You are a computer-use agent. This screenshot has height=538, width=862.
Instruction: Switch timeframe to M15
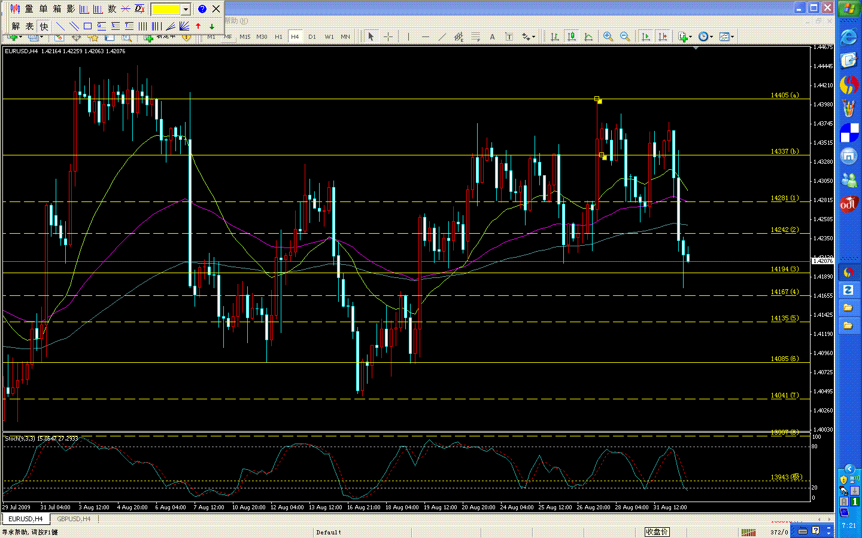tap(245, 36)
